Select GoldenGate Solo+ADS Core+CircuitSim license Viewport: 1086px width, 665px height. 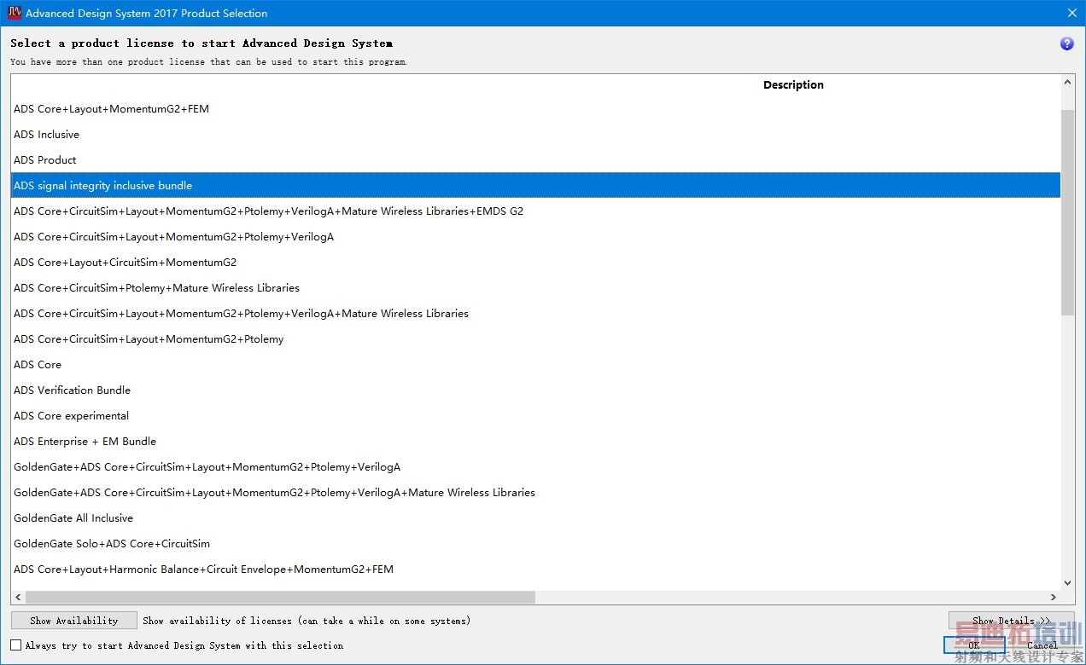[535, 543]
